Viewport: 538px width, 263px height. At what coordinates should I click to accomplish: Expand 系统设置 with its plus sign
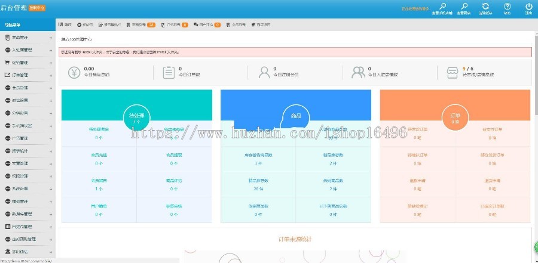pos(51,188)
